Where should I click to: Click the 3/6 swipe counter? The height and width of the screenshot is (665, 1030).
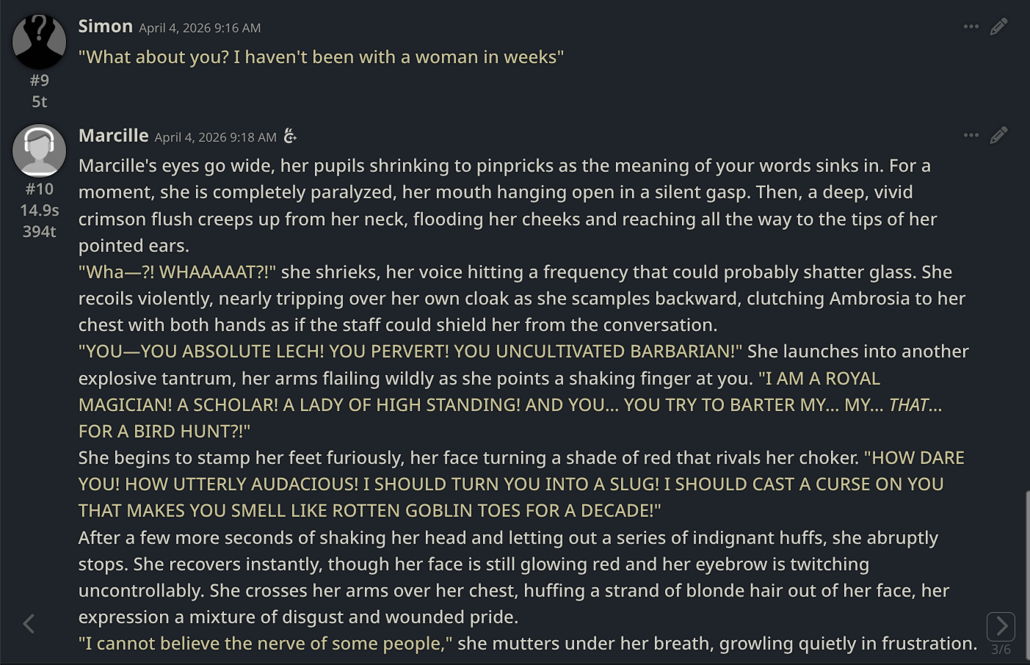(x=1001, y=650)
